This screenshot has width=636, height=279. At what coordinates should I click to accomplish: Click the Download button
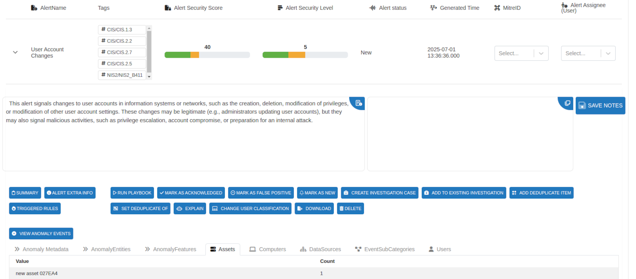(x=314, y=209)
